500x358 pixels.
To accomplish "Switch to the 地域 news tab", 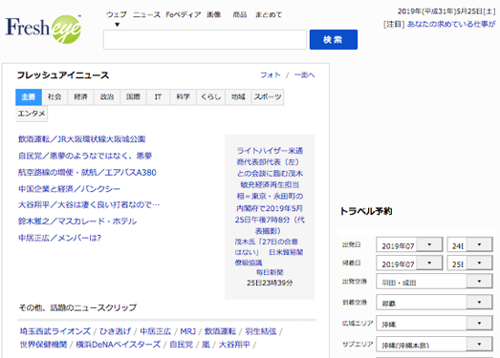I will 238,96.
